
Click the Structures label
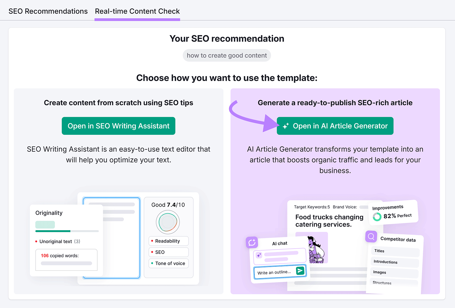point(382,282)
